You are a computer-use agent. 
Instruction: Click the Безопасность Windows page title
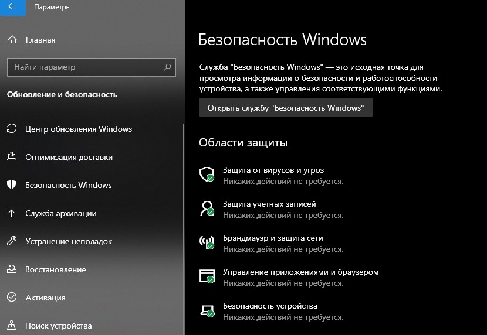tap(283, 40)
